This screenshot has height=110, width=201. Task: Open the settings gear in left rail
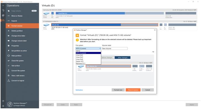pyautogui.click(x=3, y=106)
